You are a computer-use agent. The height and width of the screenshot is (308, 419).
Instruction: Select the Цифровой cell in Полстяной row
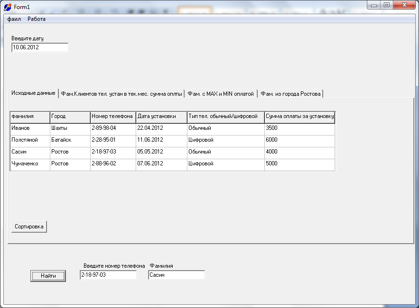point(226,141)
